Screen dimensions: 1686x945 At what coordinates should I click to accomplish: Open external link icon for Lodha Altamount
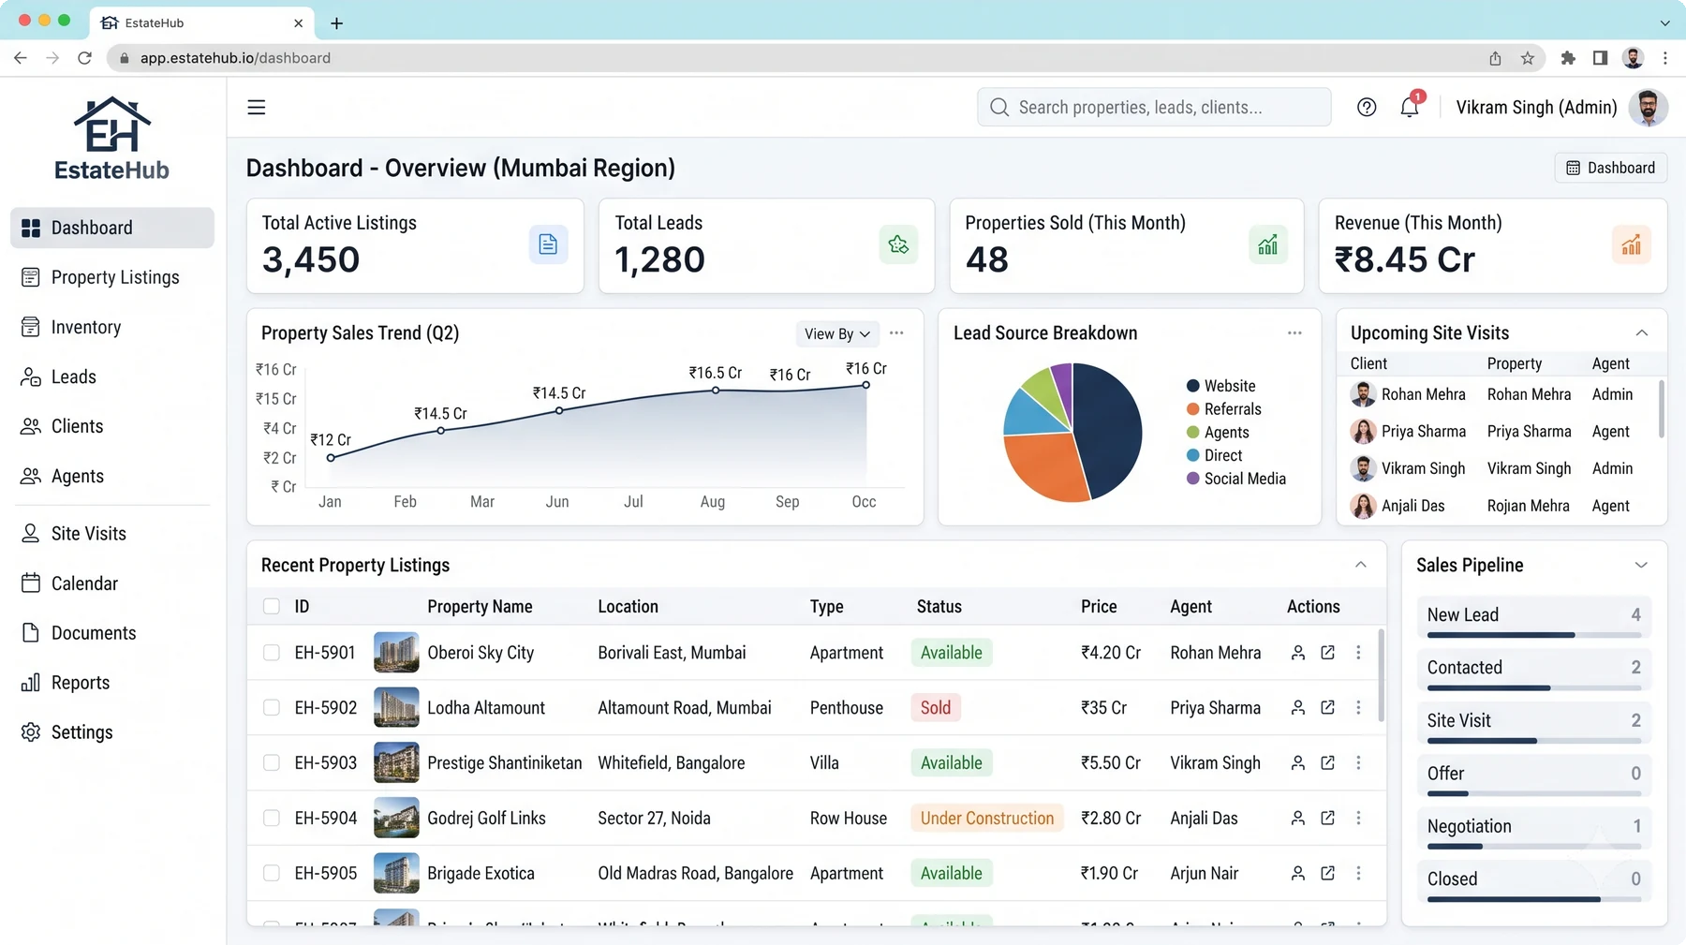(1327, 707)
